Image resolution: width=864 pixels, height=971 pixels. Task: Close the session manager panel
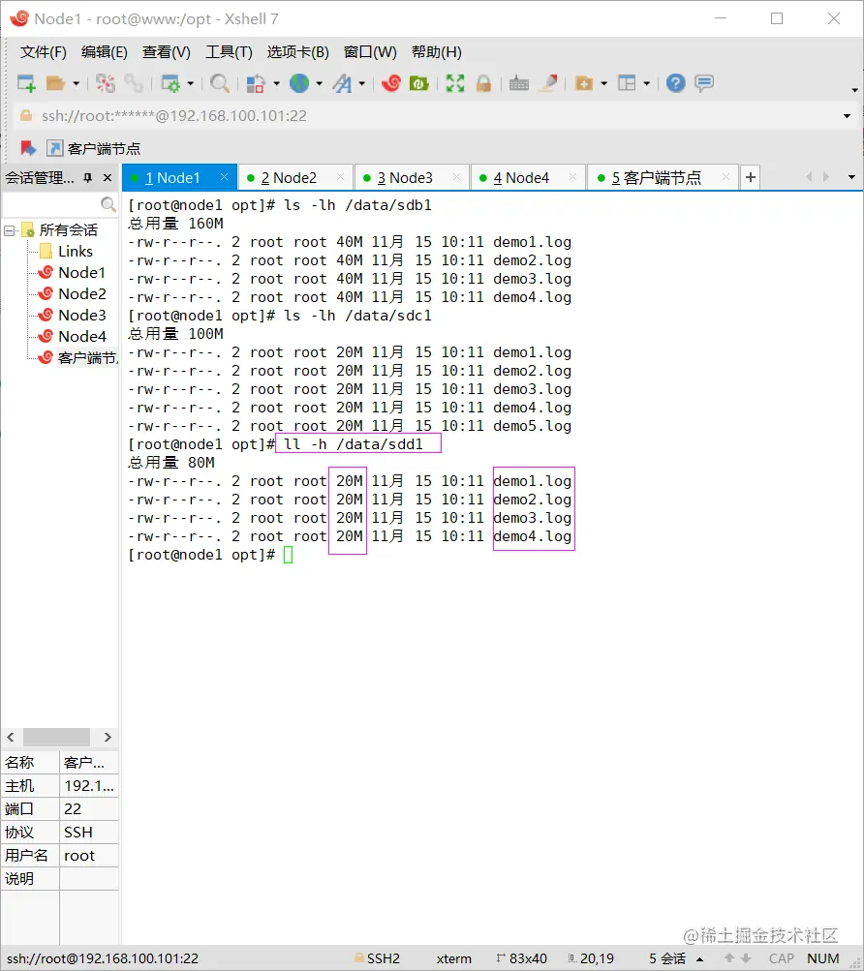pos(108,178)
